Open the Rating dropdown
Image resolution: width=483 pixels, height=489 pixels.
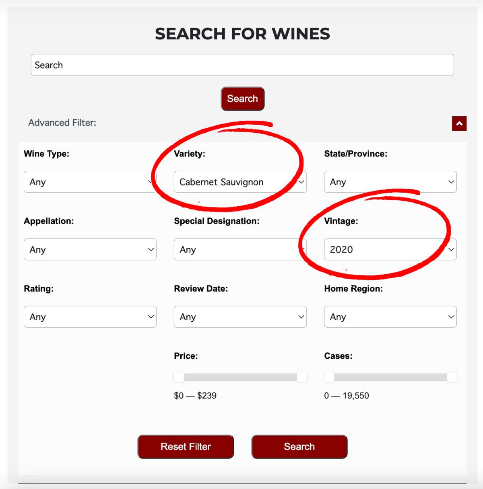click(x=90, y=316)
